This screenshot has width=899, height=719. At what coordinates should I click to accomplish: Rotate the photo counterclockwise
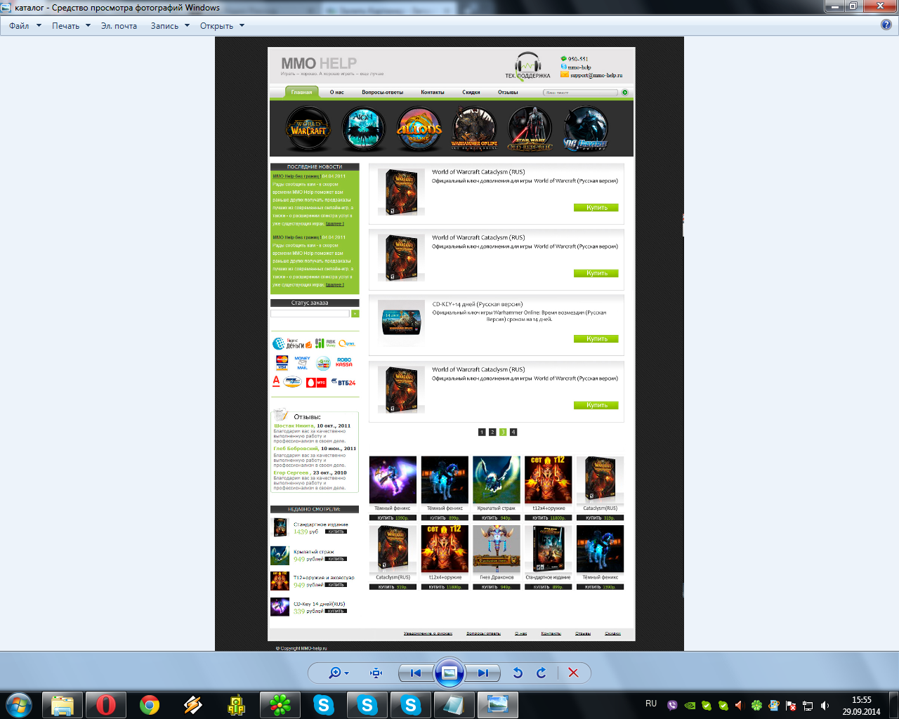[x=518, y=673]
